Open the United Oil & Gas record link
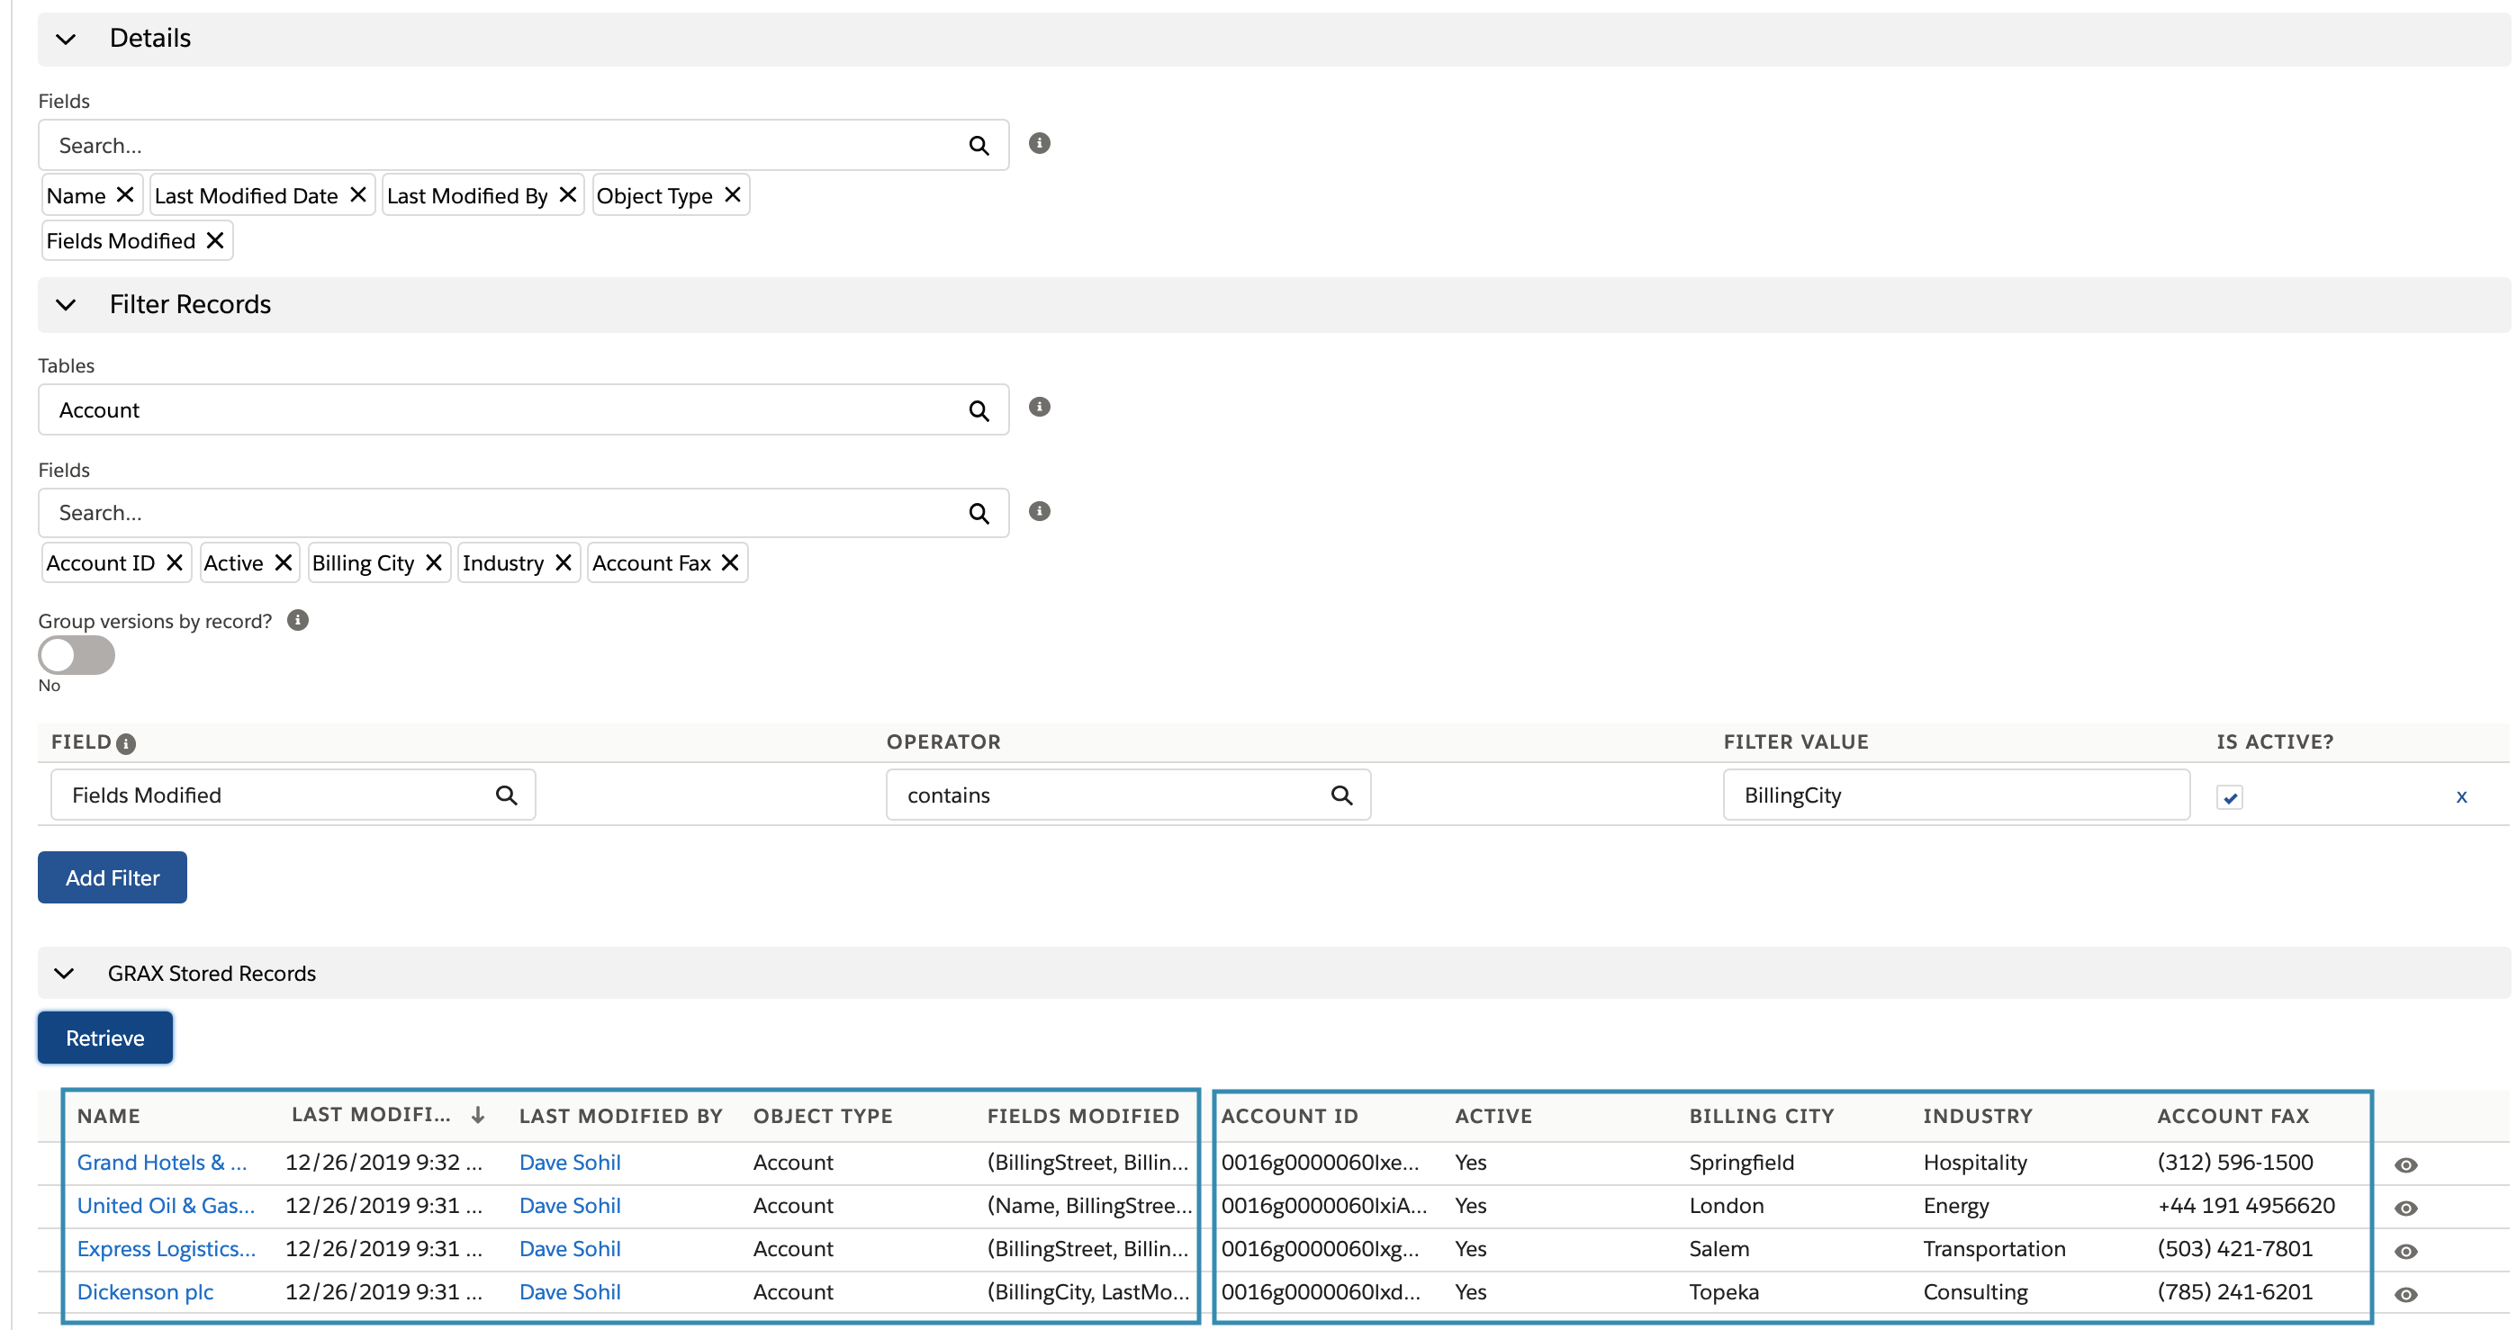 pos(165,1205)
